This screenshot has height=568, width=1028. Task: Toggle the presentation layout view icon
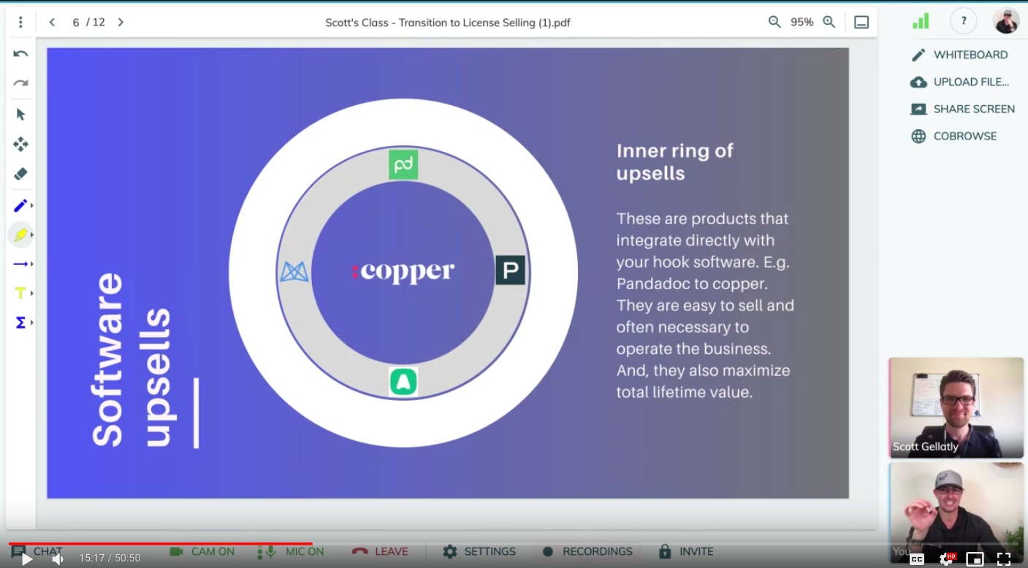point(861,23)
